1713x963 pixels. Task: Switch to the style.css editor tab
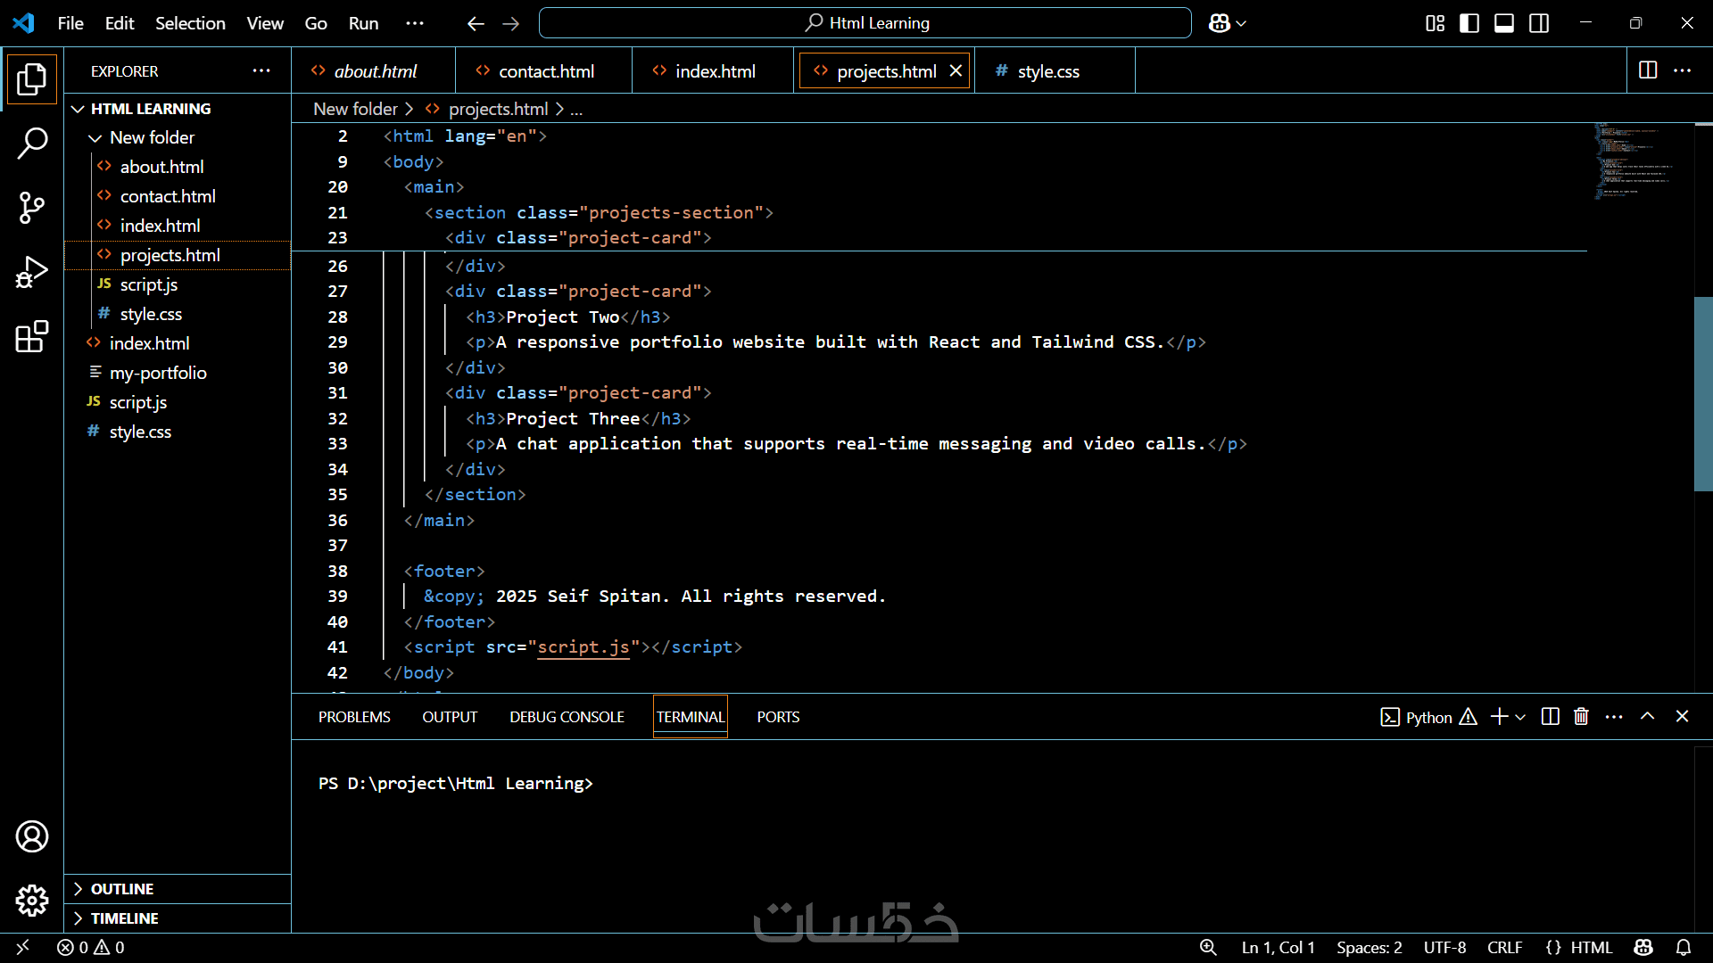1047,71
